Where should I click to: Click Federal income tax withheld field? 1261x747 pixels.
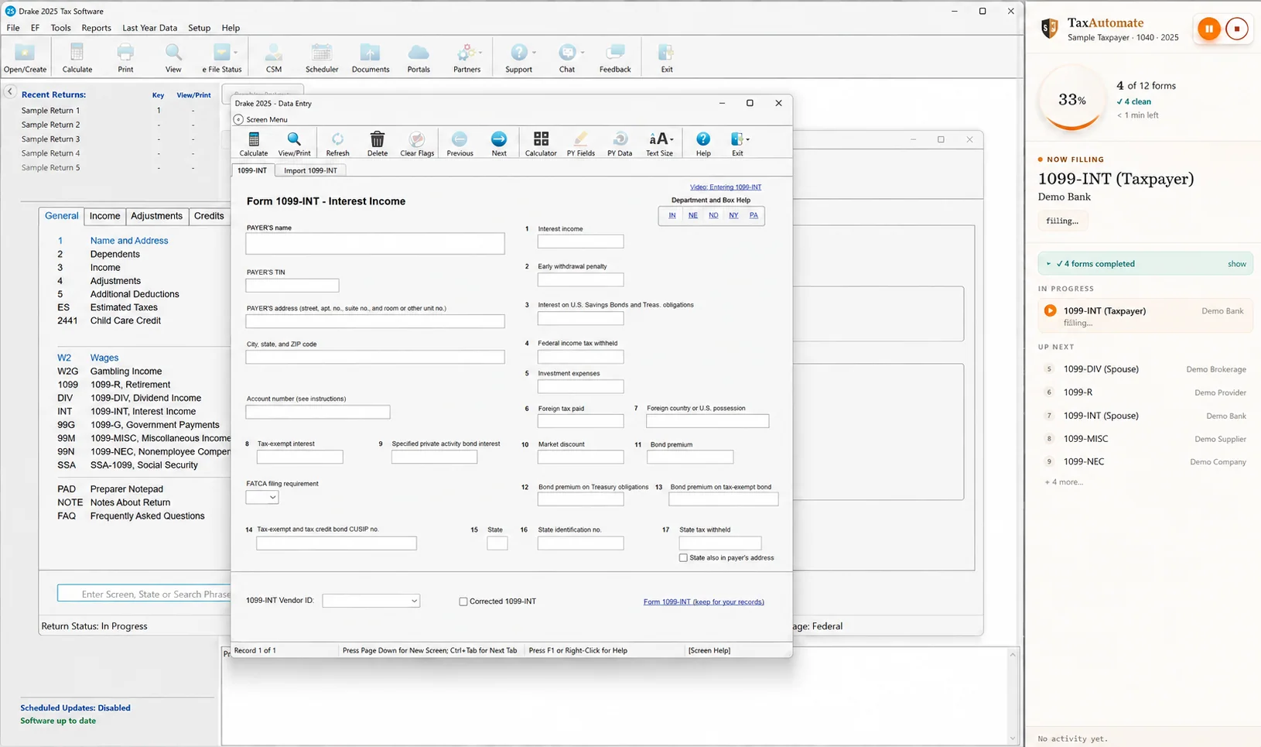(580, 356)
